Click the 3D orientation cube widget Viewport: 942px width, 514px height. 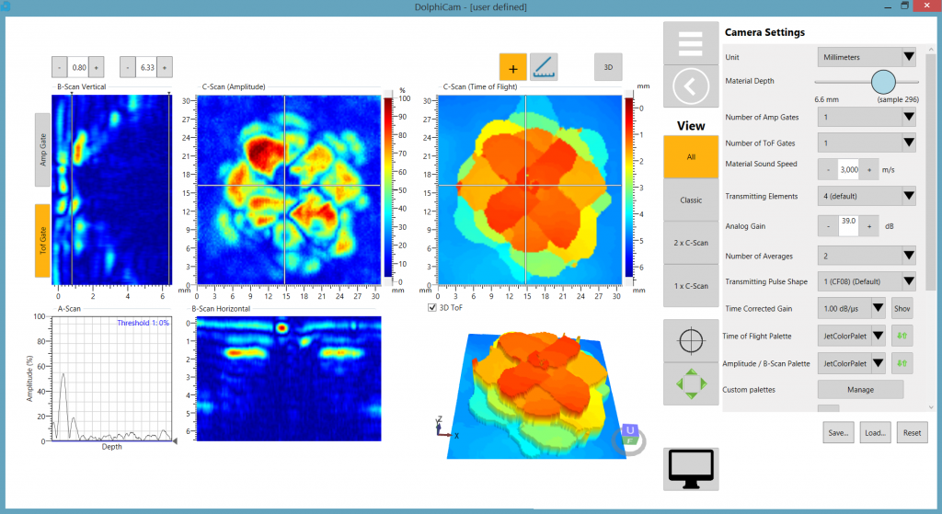(x=628, y=439)
